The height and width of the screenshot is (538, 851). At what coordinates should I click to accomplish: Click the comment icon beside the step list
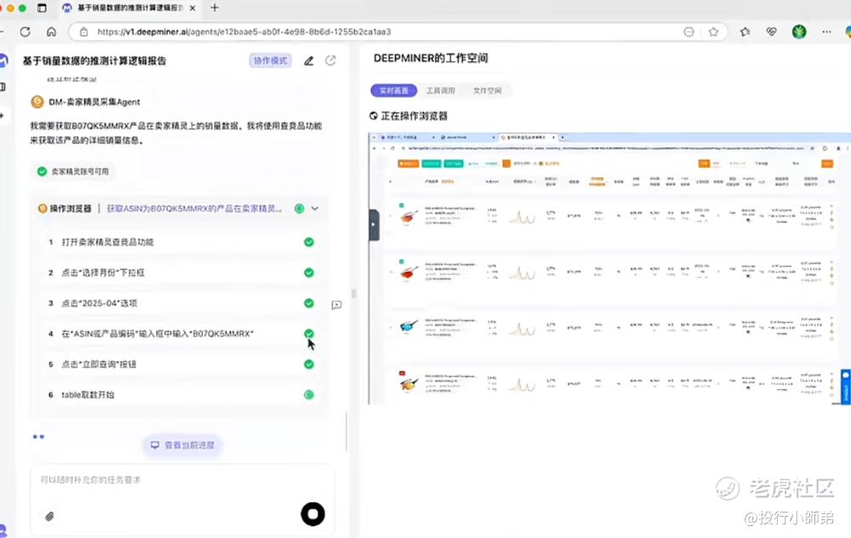[336, 305]
